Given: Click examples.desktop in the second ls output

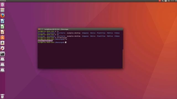Looking at the screenshot, I should 74,36.
